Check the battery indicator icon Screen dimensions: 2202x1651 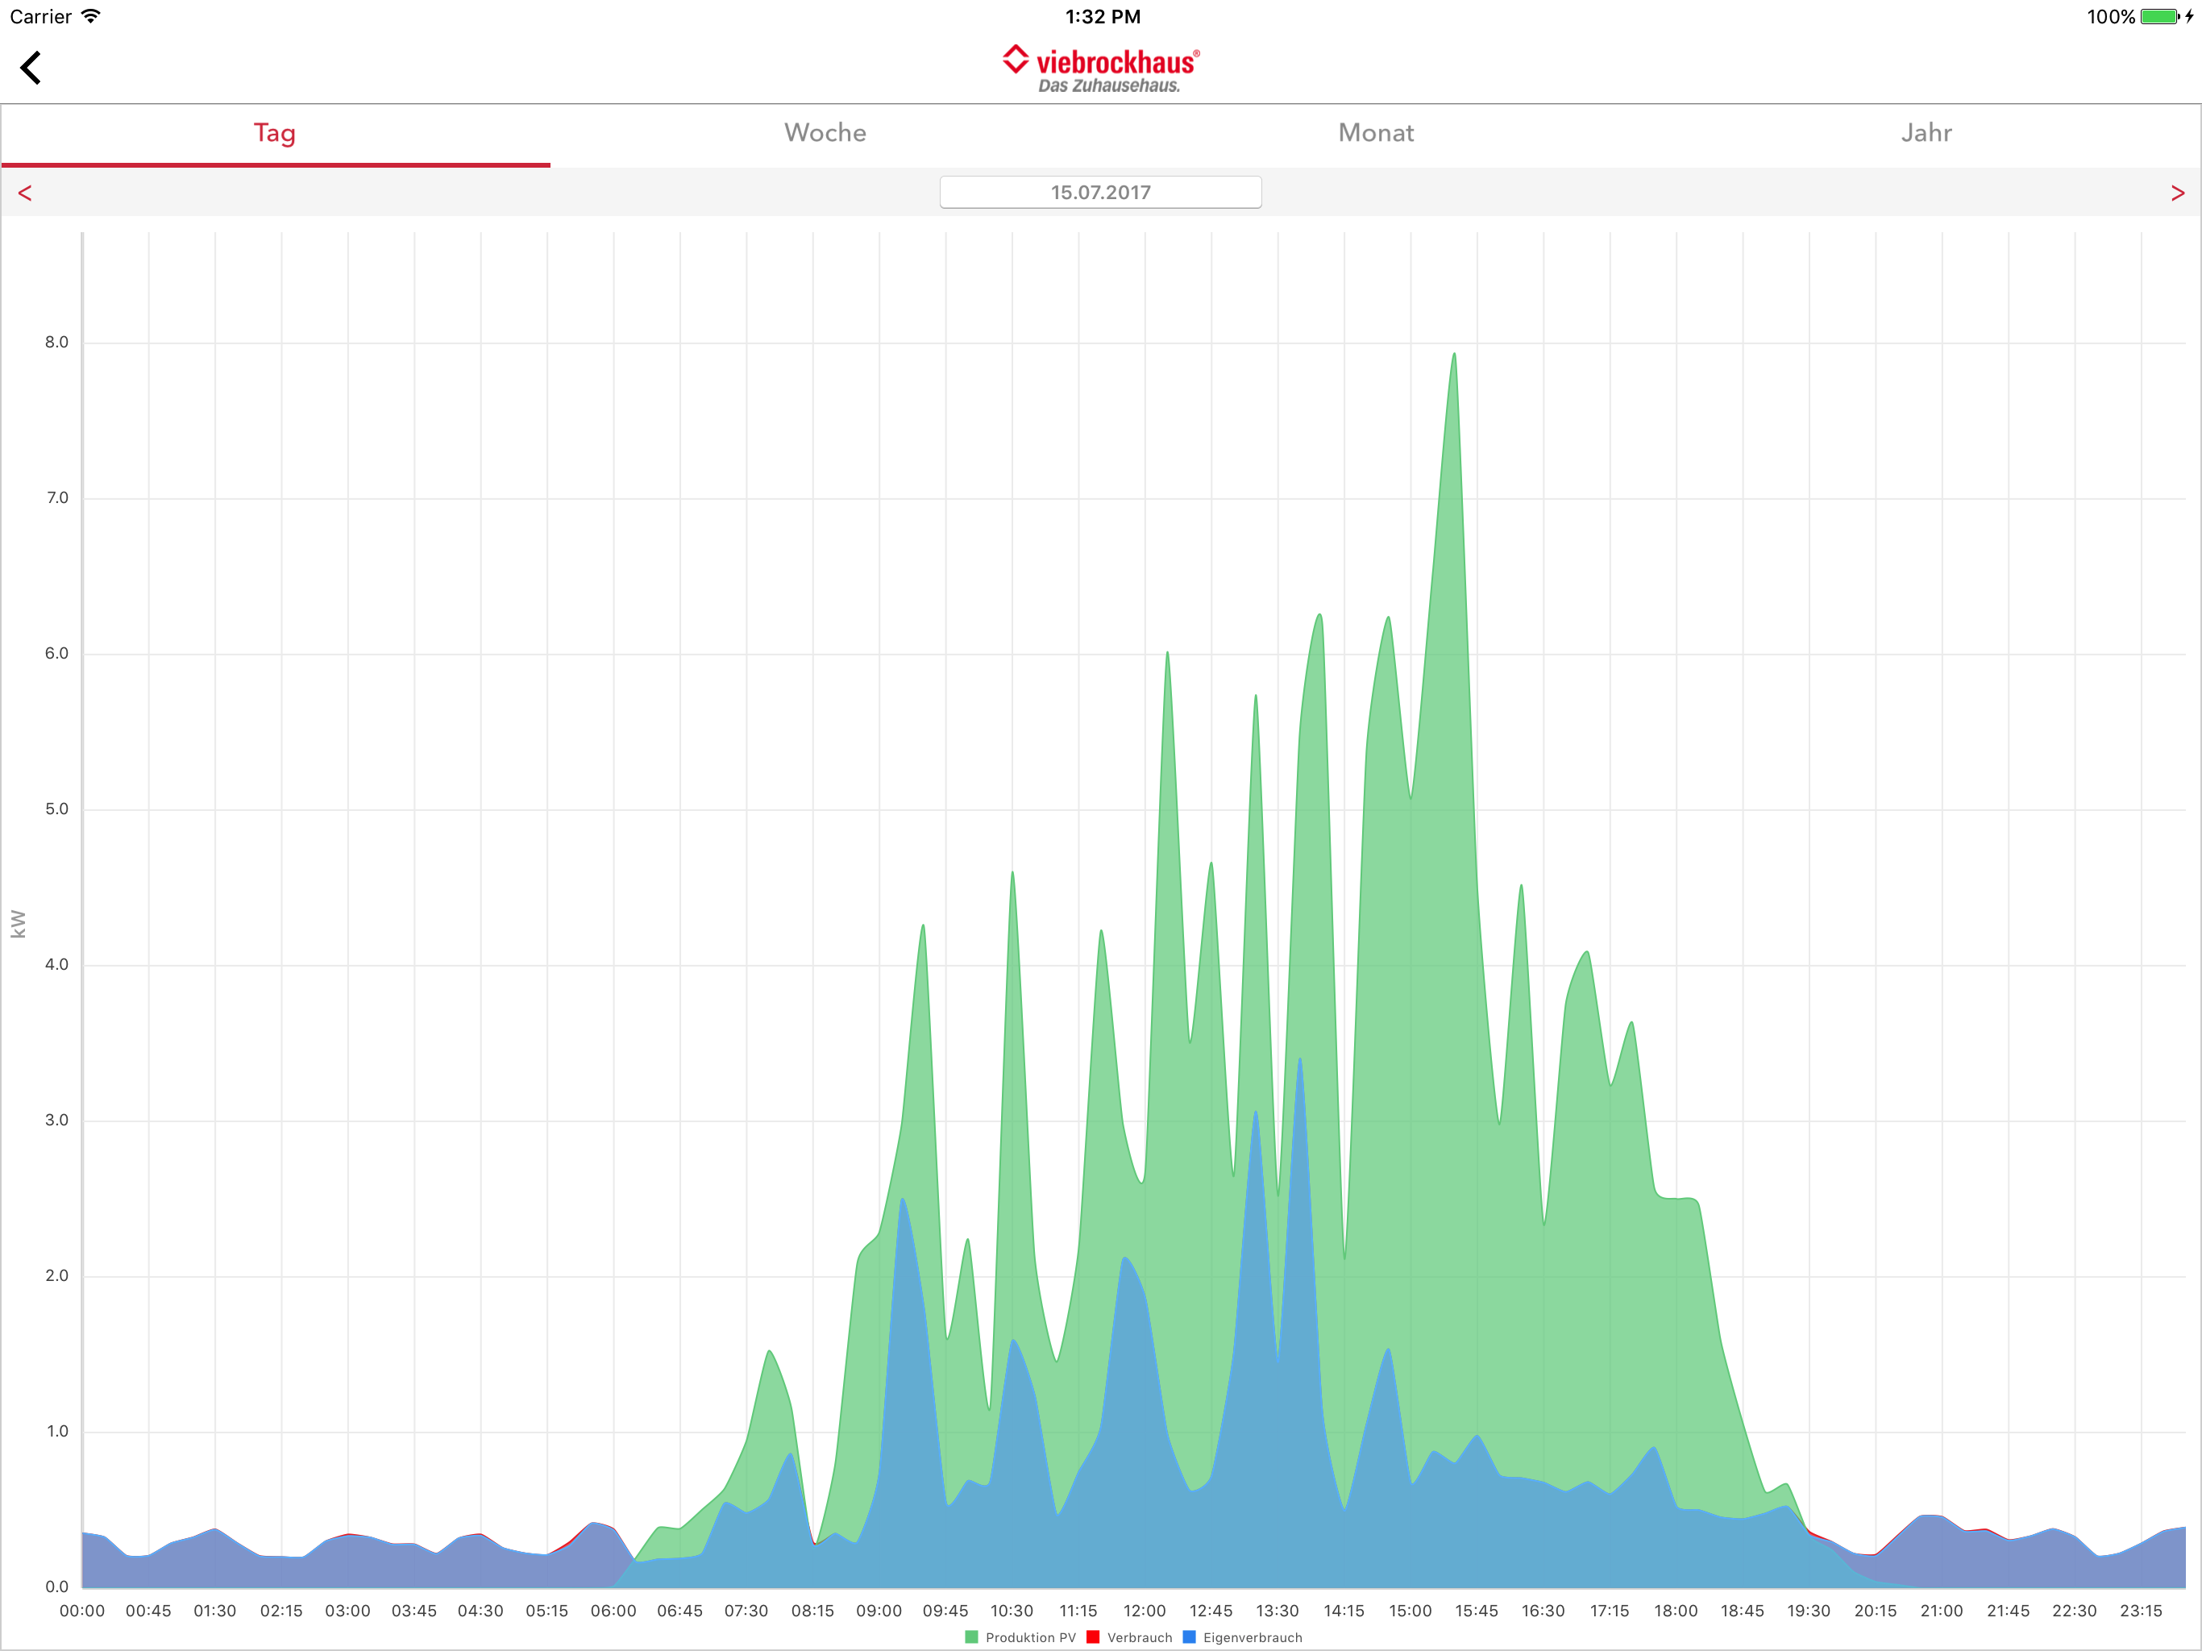pyautogui.click(x=2159, y=17)
